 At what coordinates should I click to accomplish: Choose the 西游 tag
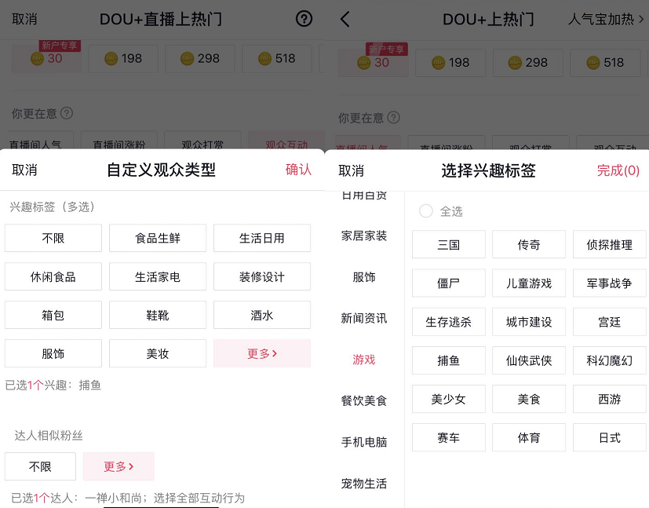point(610,399)
